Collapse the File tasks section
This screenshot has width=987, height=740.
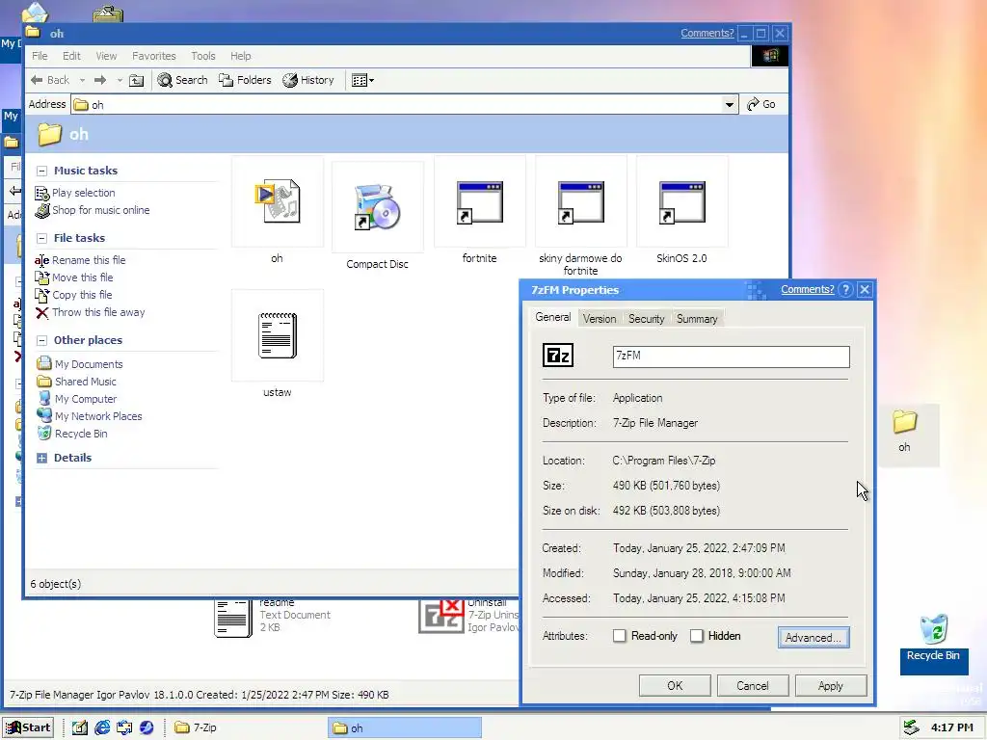tap(41, 238)
